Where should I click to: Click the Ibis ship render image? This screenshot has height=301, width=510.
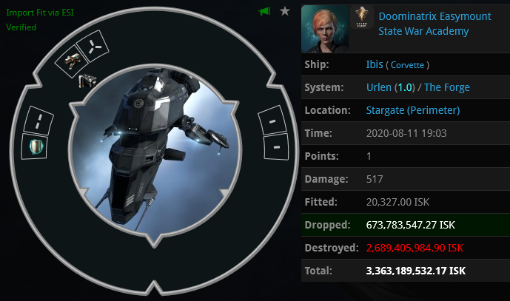click(154, 150)
